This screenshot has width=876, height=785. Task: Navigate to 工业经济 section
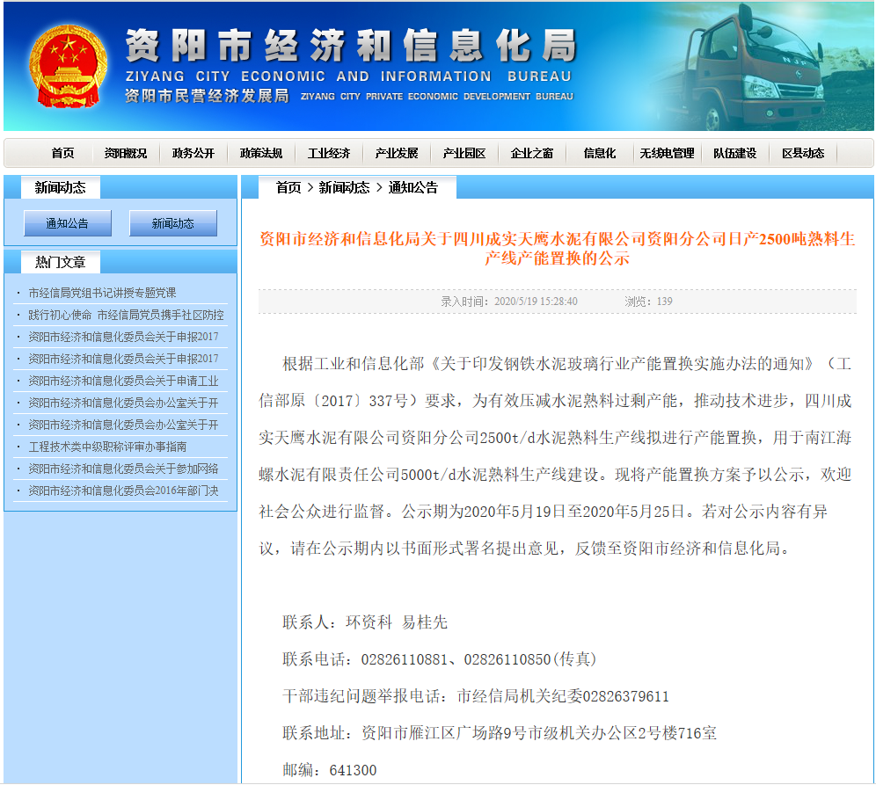point(329,153)
